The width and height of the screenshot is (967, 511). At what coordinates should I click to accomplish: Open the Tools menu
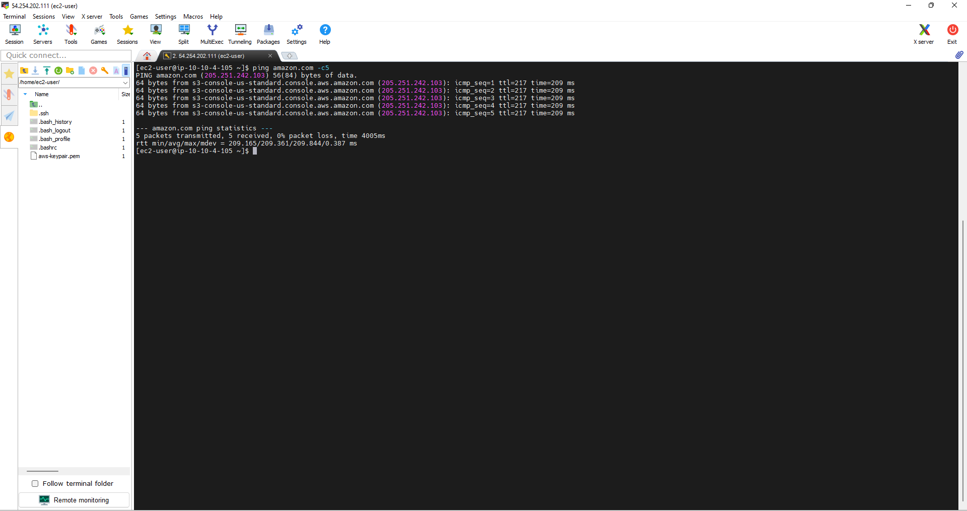(116, 17)
